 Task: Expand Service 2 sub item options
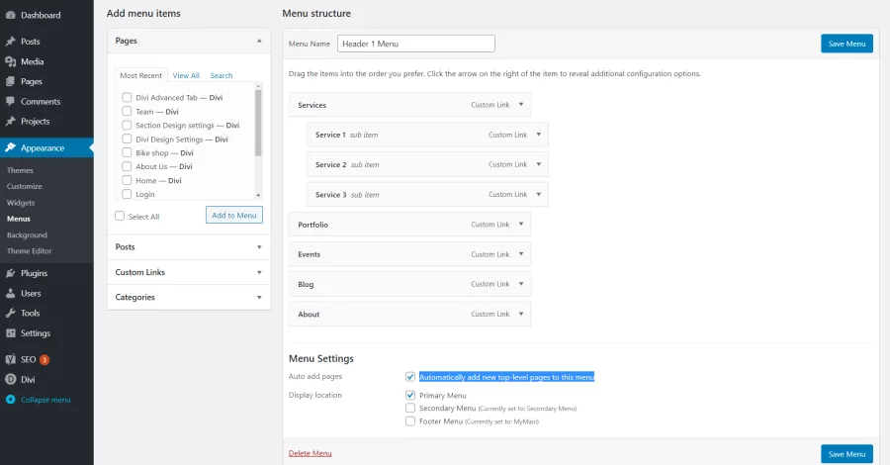click(x=539, y=164)
